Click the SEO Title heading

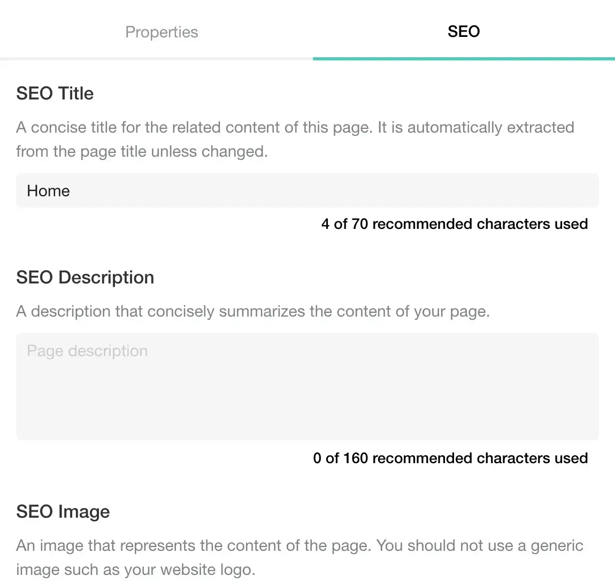(55, 94)
